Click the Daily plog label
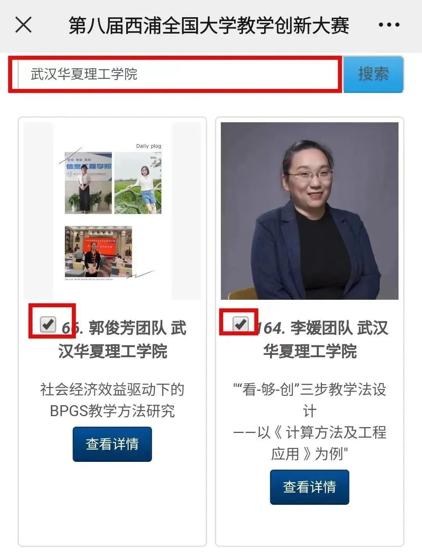The height and width of the screenshot is (552, 422). [x=148, y=146]
